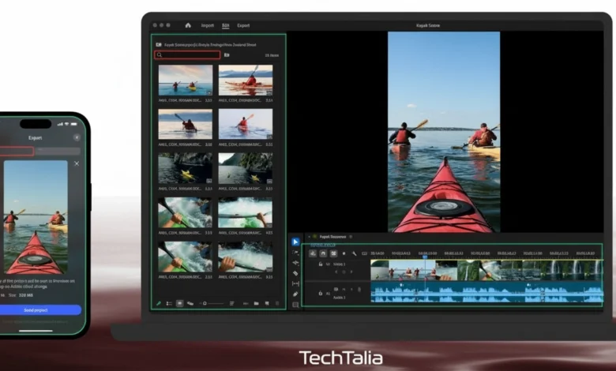
Task: Toggle the audio track A1 lock
Action: point(320,292)
